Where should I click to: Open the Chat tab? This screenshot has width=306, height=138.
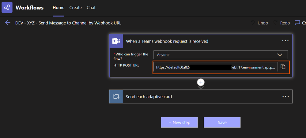pyautogui.click(x=91, y=8)
